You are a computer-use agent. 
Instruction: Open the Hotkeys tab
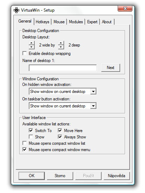pos(42,22)
